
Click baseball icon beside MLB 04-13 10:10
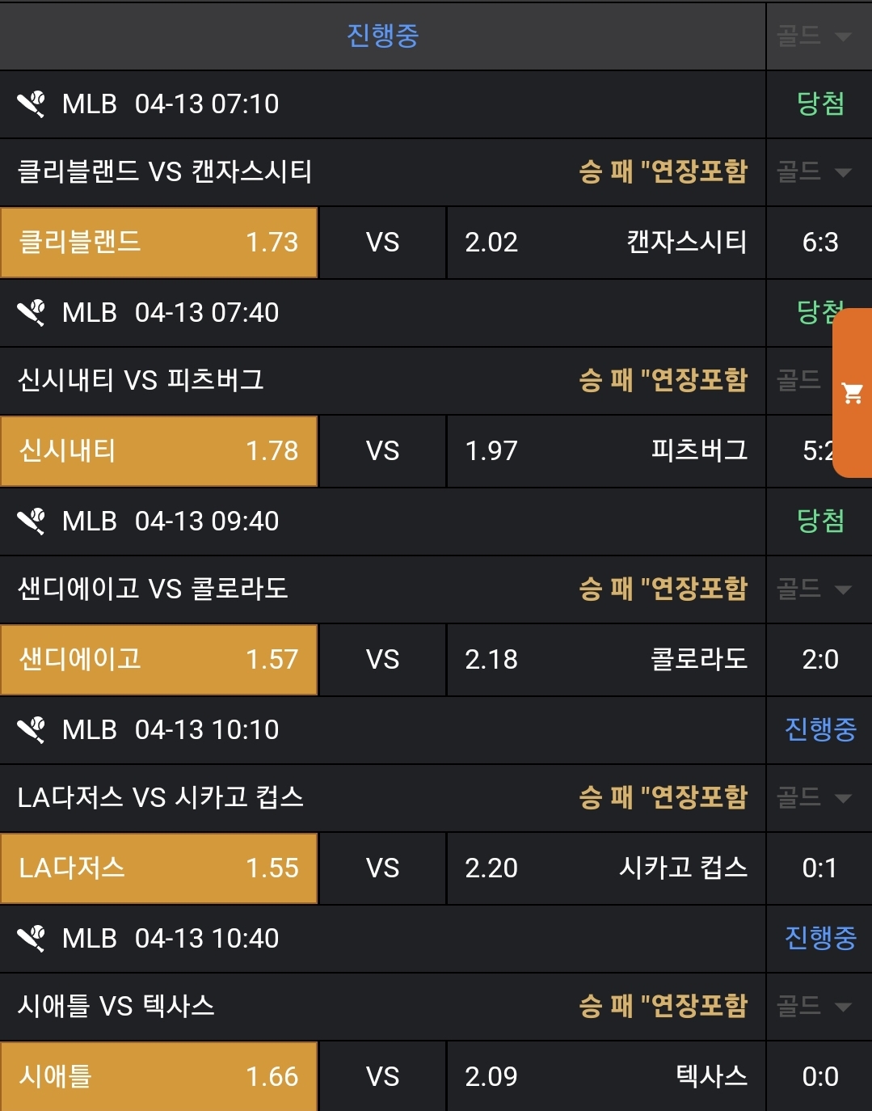[x=32, y=730]
